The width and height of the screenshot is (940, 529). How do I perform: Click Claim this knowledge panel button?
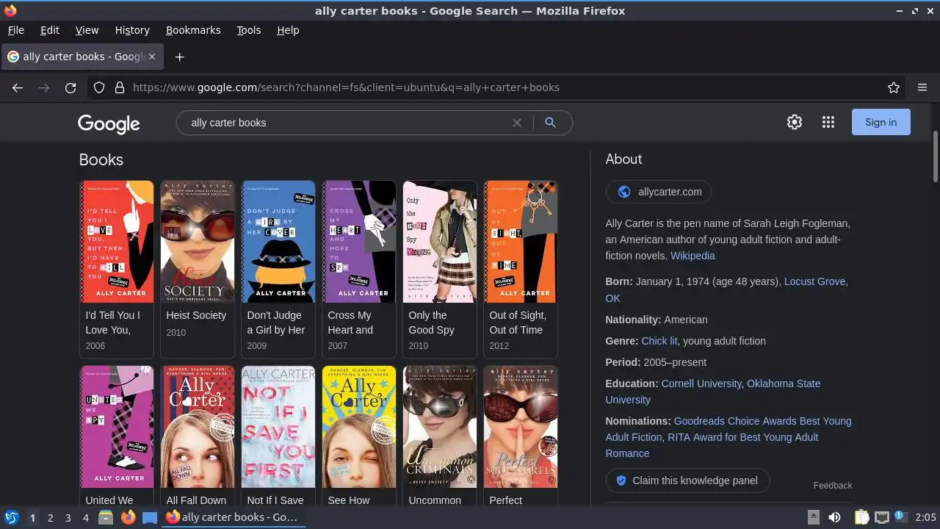(688, 481)
